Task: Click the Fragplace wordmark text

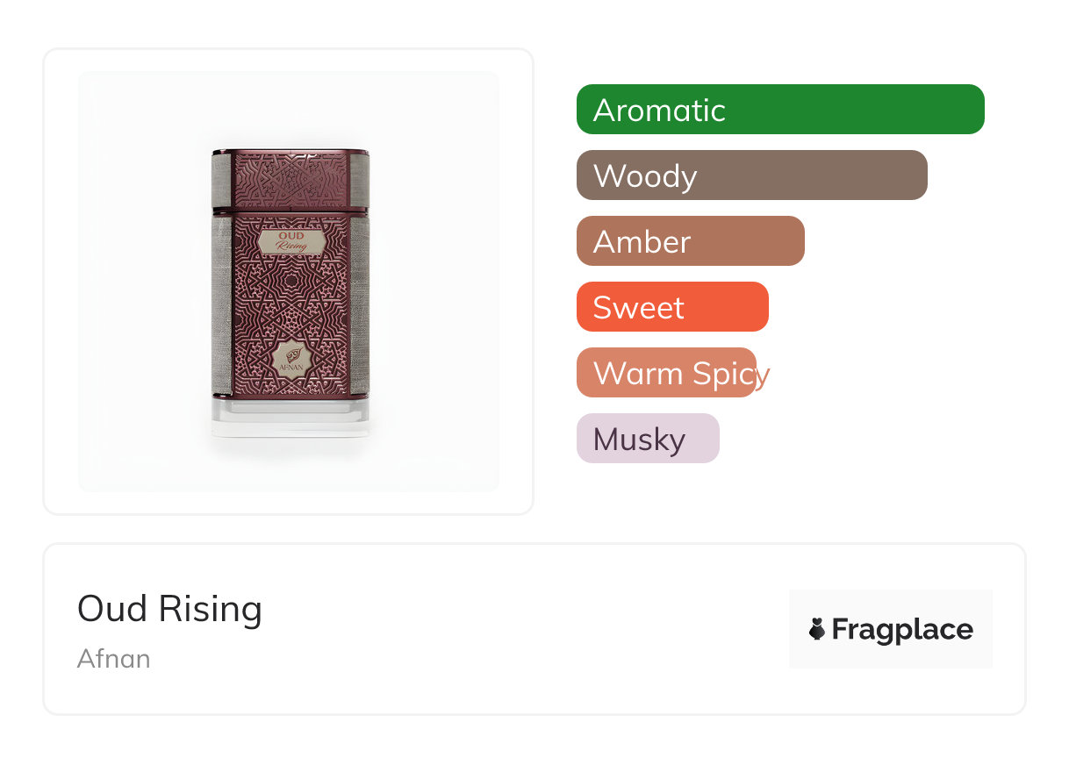Action: [x=902, y=629]
